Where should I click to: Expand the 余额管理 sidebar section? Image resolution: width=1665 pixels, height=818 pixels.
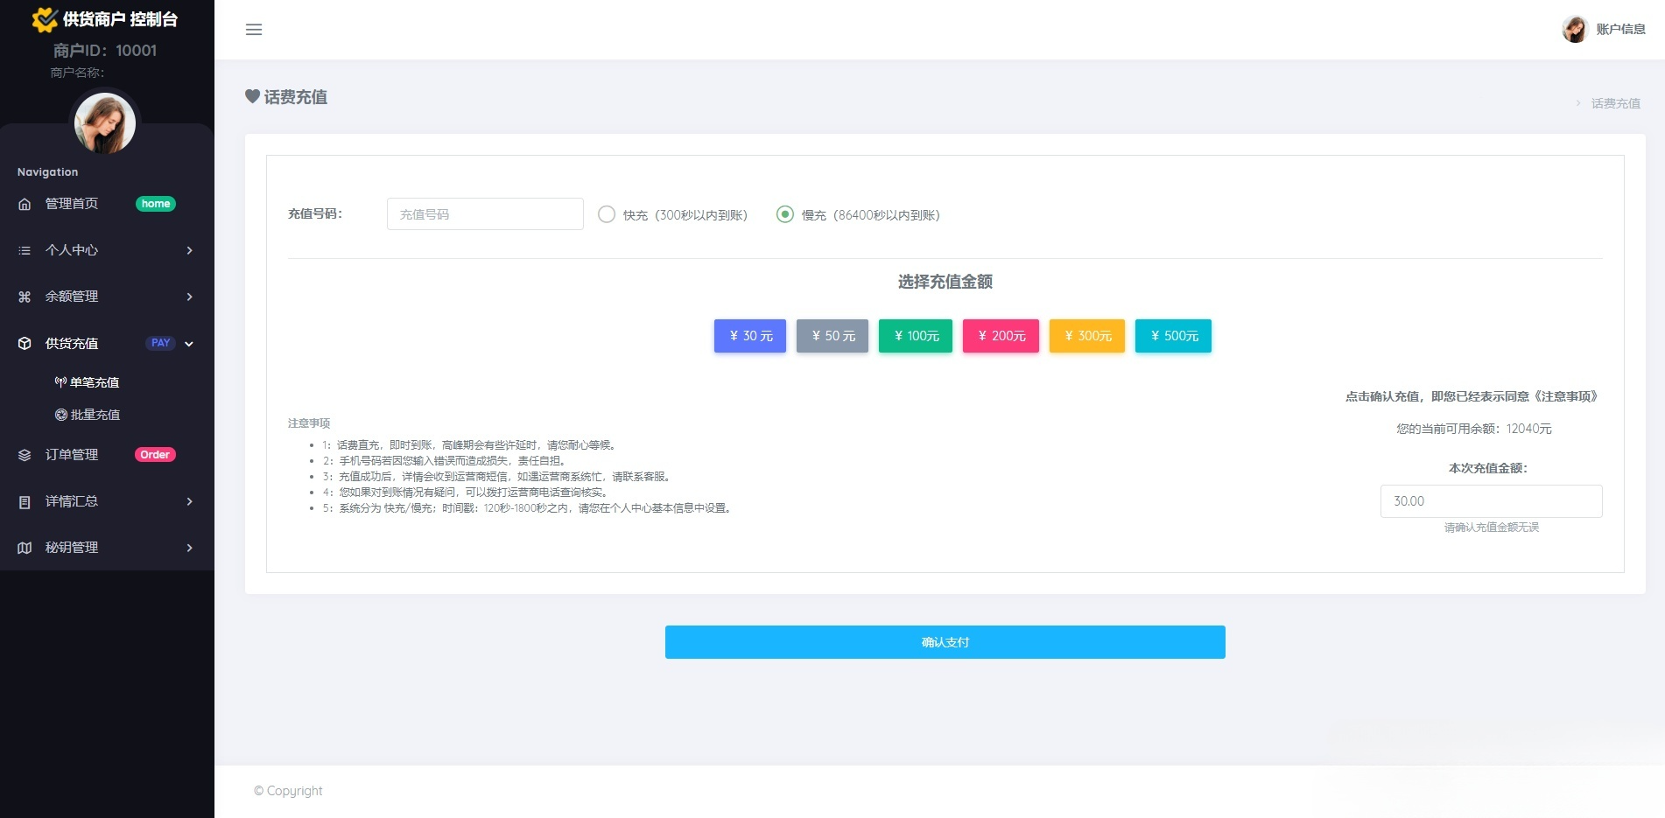coord(189,297)
